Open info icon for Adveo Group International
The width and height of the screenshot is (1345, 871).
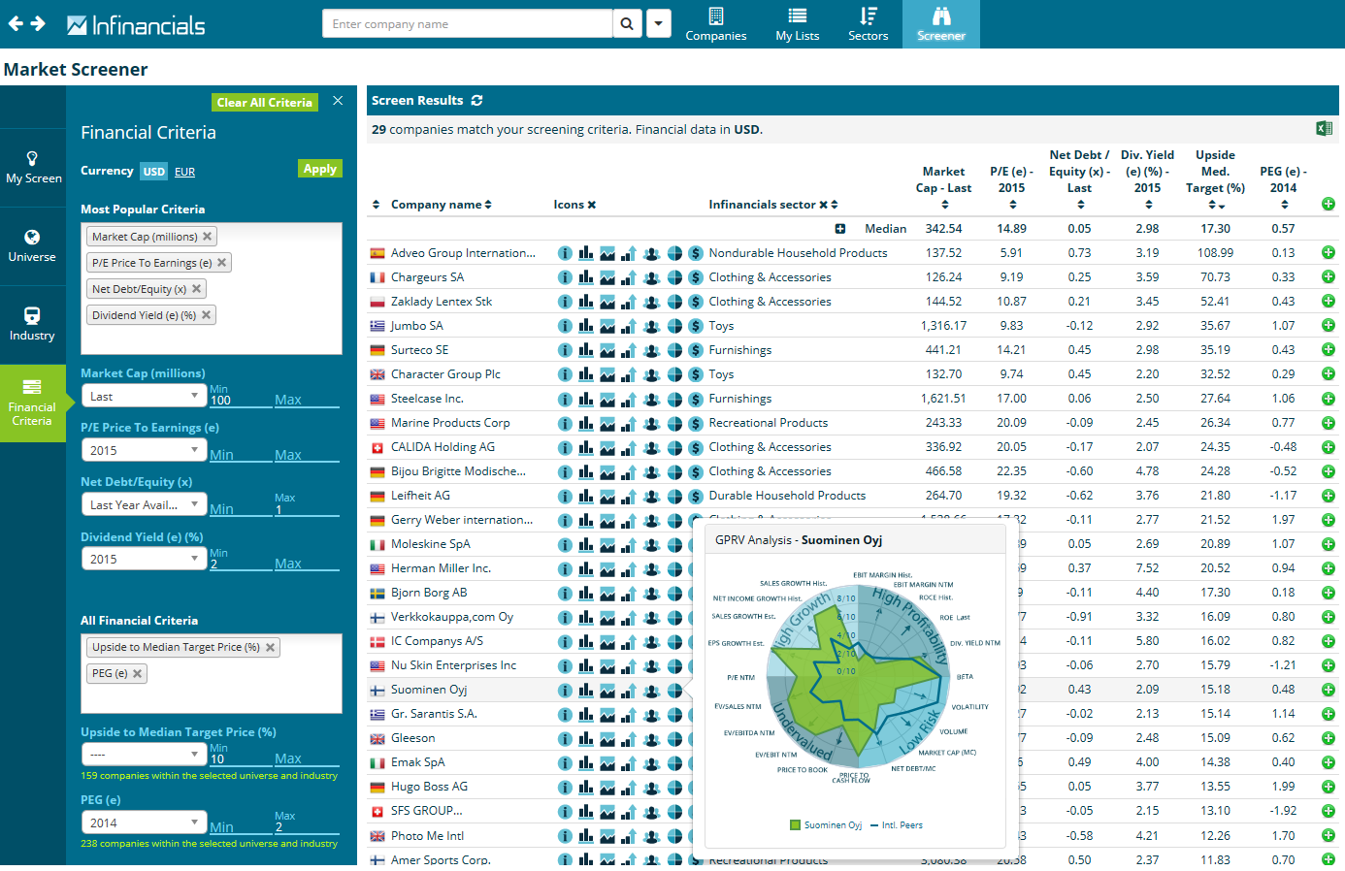point(565,253)
